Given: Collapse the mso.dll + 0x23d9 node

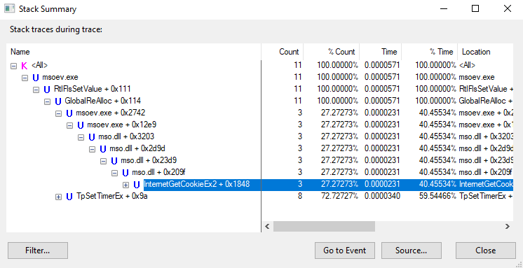Looking at the screenshot, I should [x=103, y=161].
